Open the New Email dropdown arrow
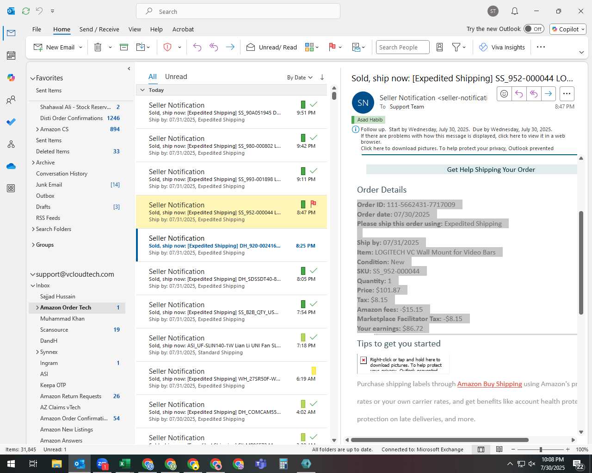 pos(80,47)
